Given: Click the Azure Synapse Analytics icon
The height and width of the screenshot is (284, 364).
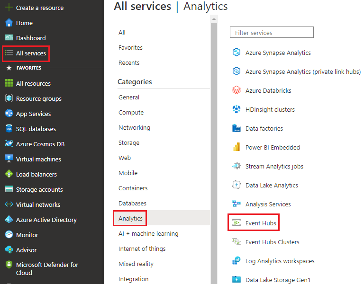Looking at the screenshot, I should point(237,53).
